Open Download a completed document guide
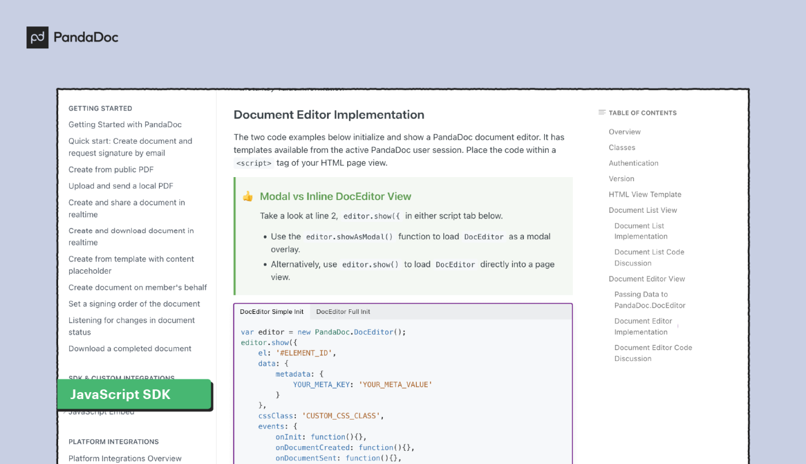Screen dimensions: 806x464 [x=130, y=349]
